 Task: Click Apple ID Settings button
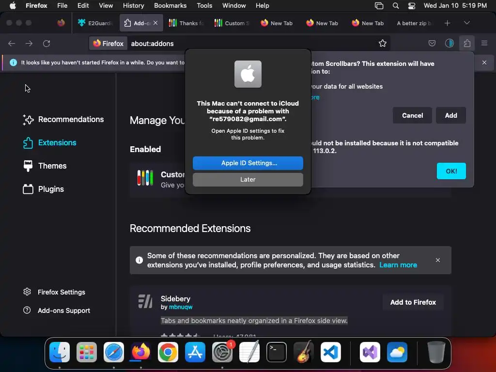pyautogui.click(x=248, y=163)
